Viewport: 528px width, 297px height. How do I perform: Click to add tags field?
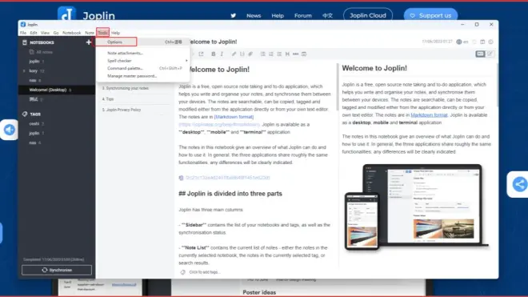pyautogui.click(x=204, y=272)
